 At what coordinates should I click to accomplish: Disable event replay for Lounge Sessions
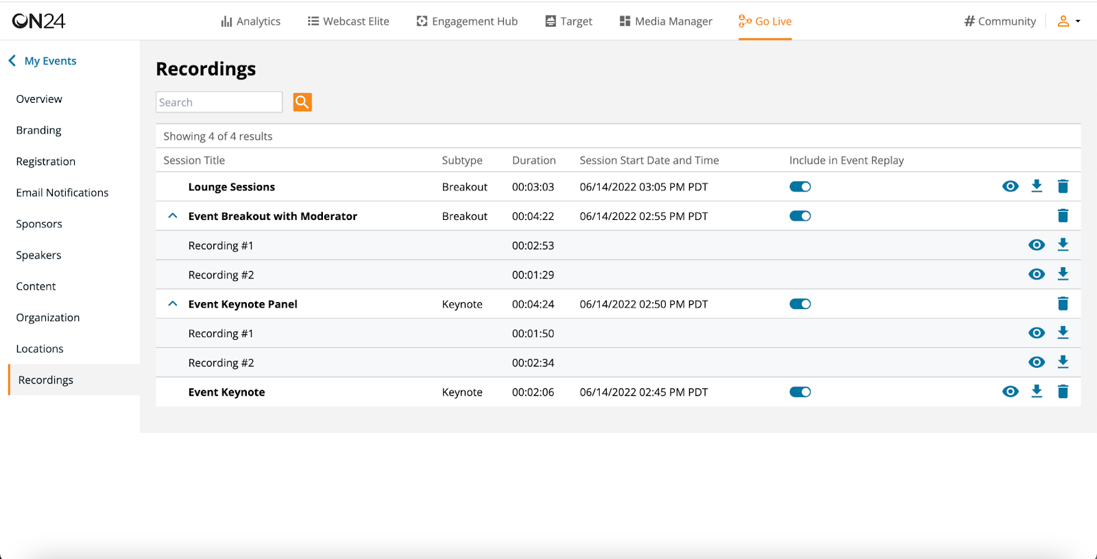[800, 187]
